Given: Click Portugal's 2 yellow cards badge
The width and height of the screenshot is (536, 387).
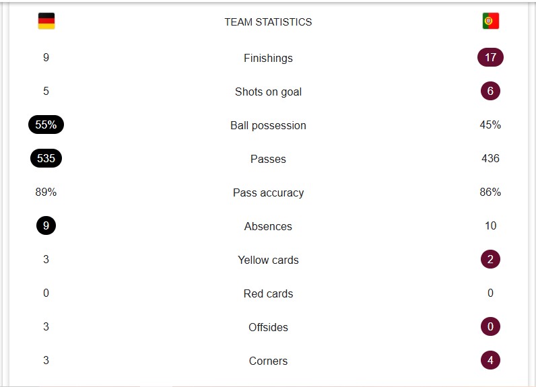Looking at the screenshot, I should [490, 259].
